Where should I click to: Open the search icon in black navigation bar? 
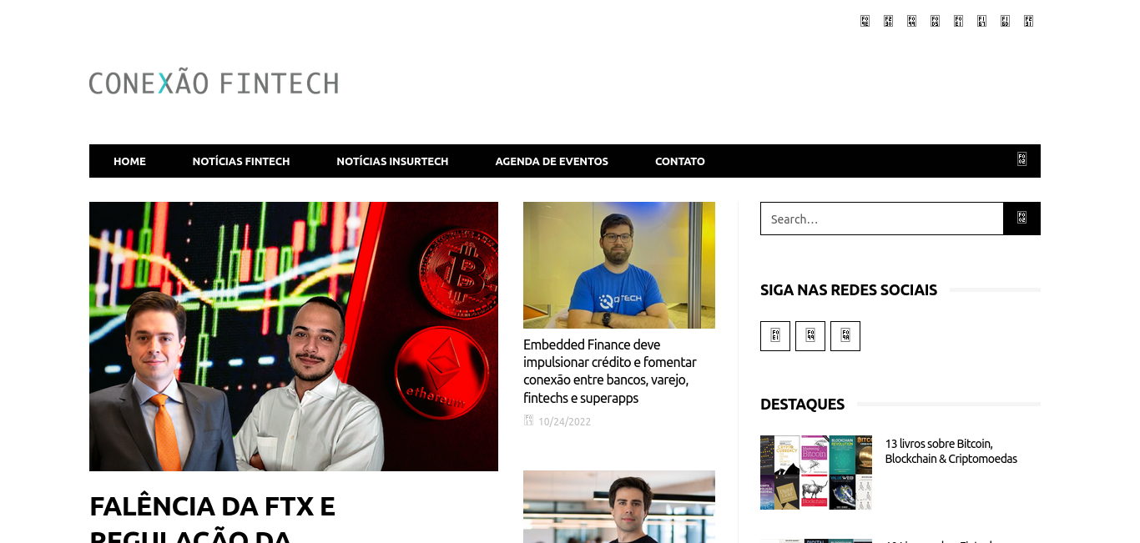point(1021,159)
